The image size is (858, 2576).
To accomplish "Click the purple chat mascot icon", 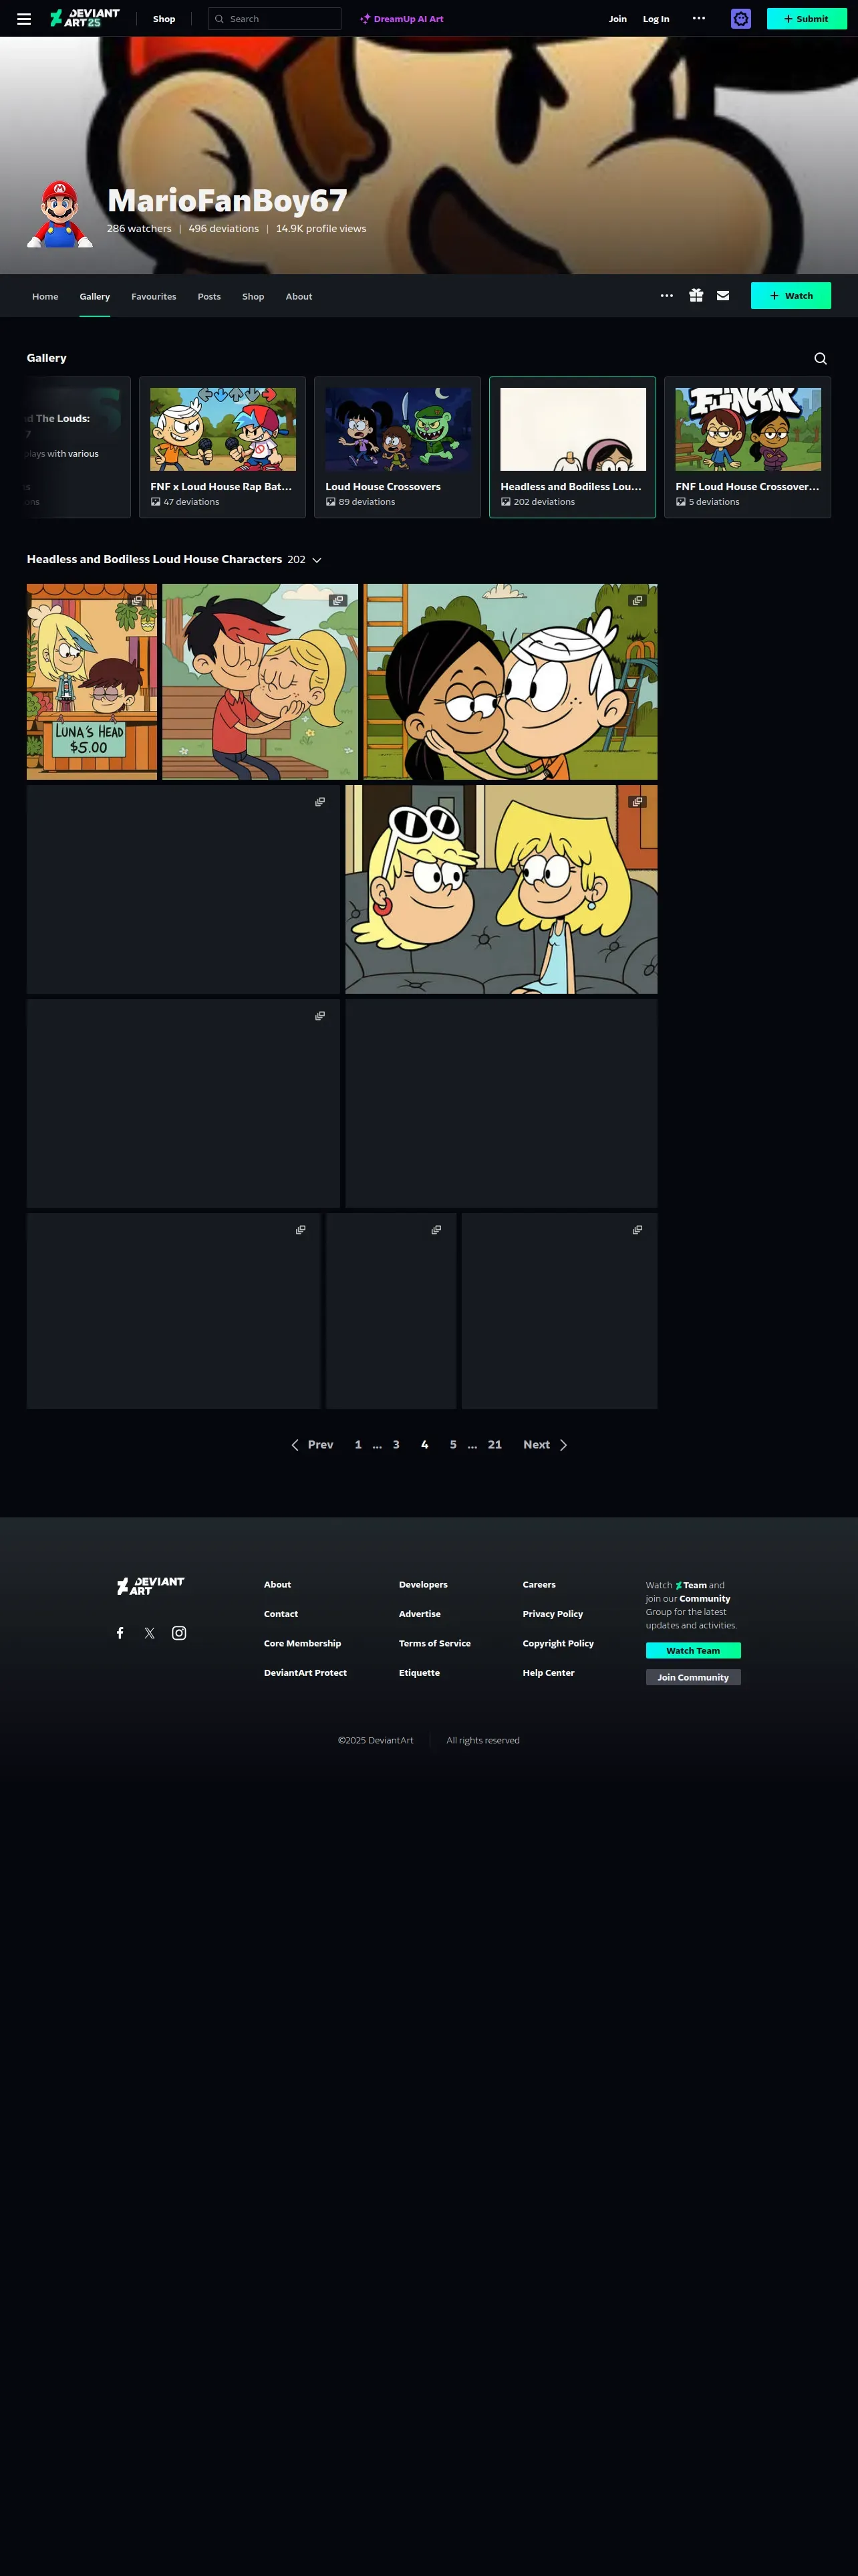I will click(740, 18).
